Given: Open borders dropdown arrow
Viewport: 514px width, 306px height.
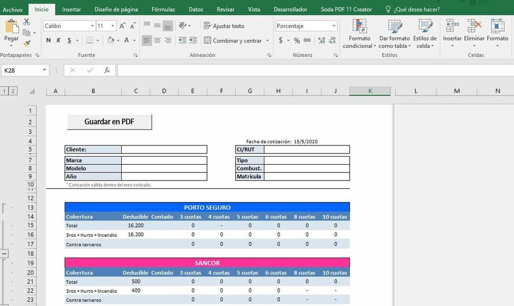Looking at the screenshot, I should tap(98, 40).
